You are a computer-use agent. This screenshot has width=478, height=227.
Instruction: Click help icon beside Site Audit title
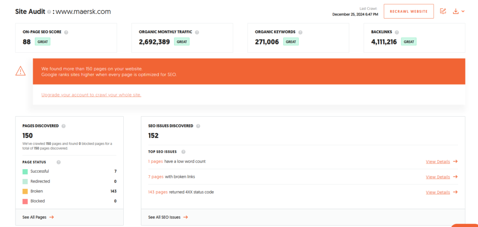(49, 11)
